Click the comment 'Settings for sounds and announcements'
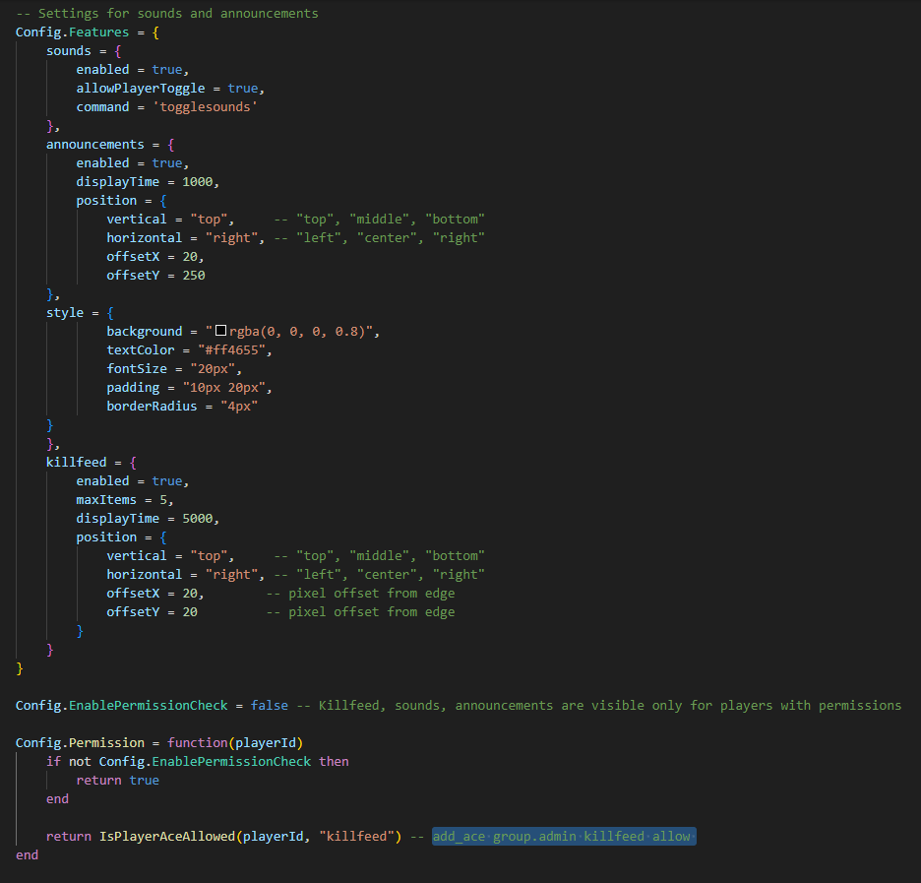The image size is (921, 883). pyautogui.click(x=167, y=13)
